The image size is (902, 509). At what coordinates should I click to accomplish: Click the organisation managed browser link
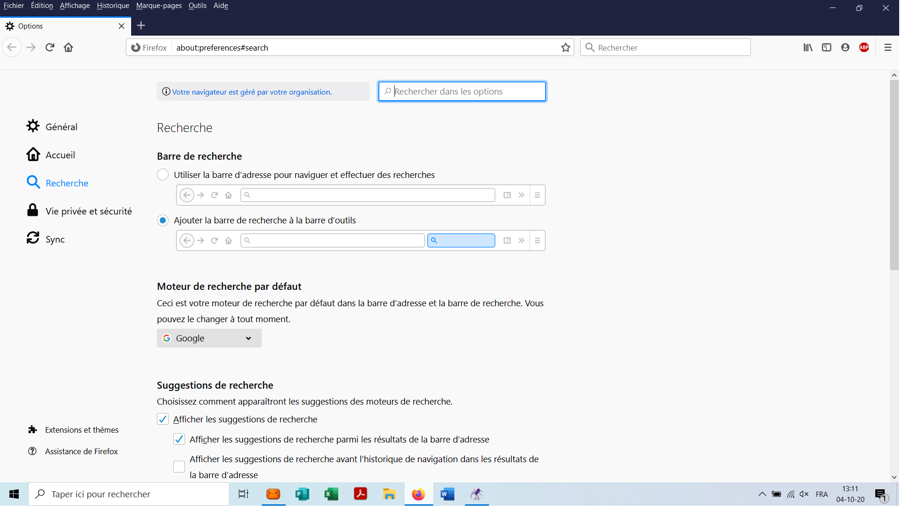coord(252,92)
